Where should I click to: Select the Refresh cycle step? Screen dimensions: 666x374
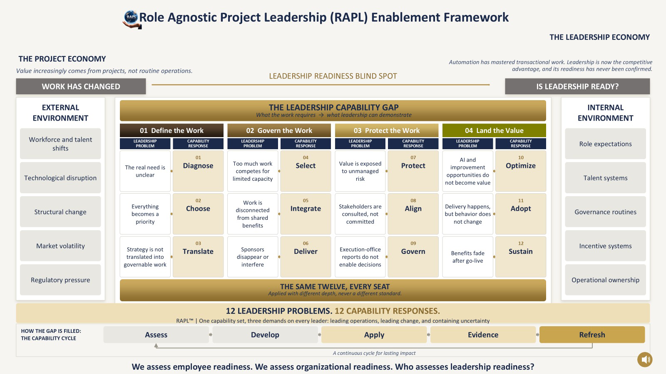click(592, 335)
